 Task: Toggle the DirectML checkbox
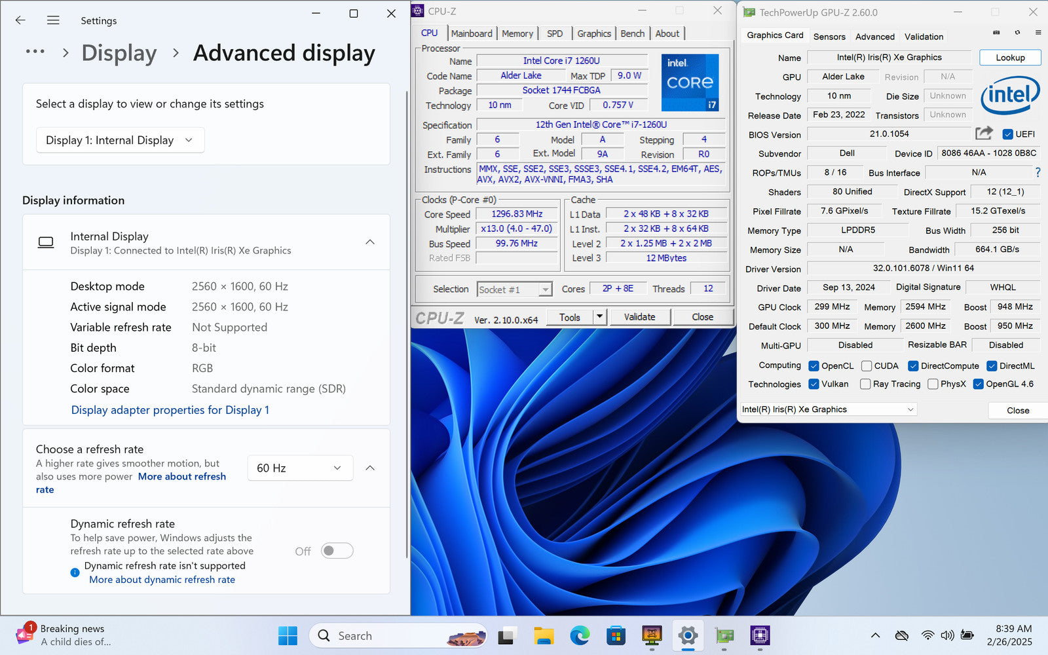(992, 366)
